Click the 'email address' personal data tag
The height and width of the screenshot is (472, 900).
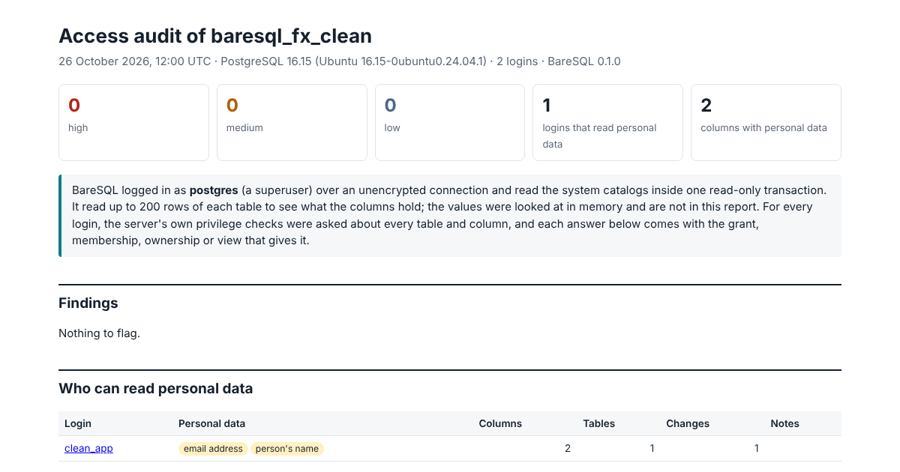pos(213,449)
